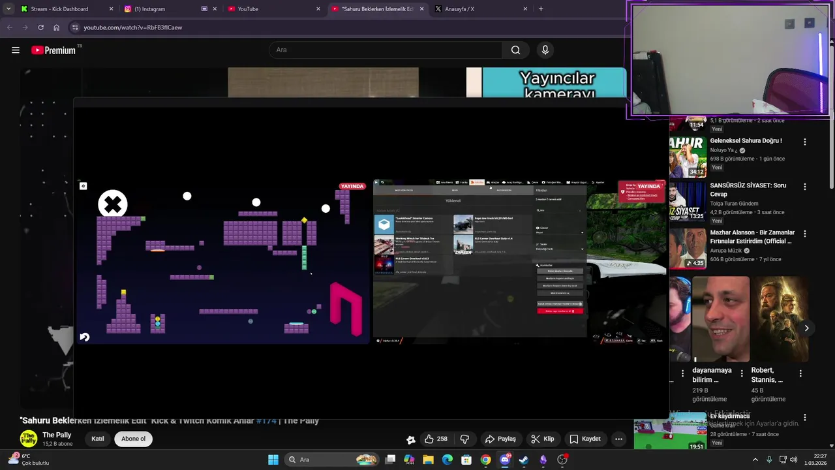The image size is (835, 470).
Task: Open the YouTube guide hamburger menu
Action: point(16,50)
